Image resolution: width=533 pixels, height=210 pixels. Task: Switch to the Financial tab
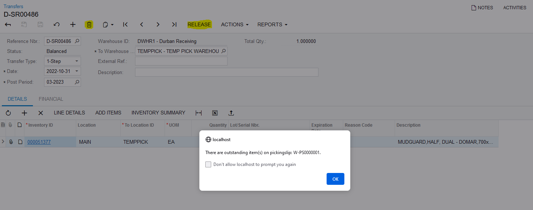point(51,99)
